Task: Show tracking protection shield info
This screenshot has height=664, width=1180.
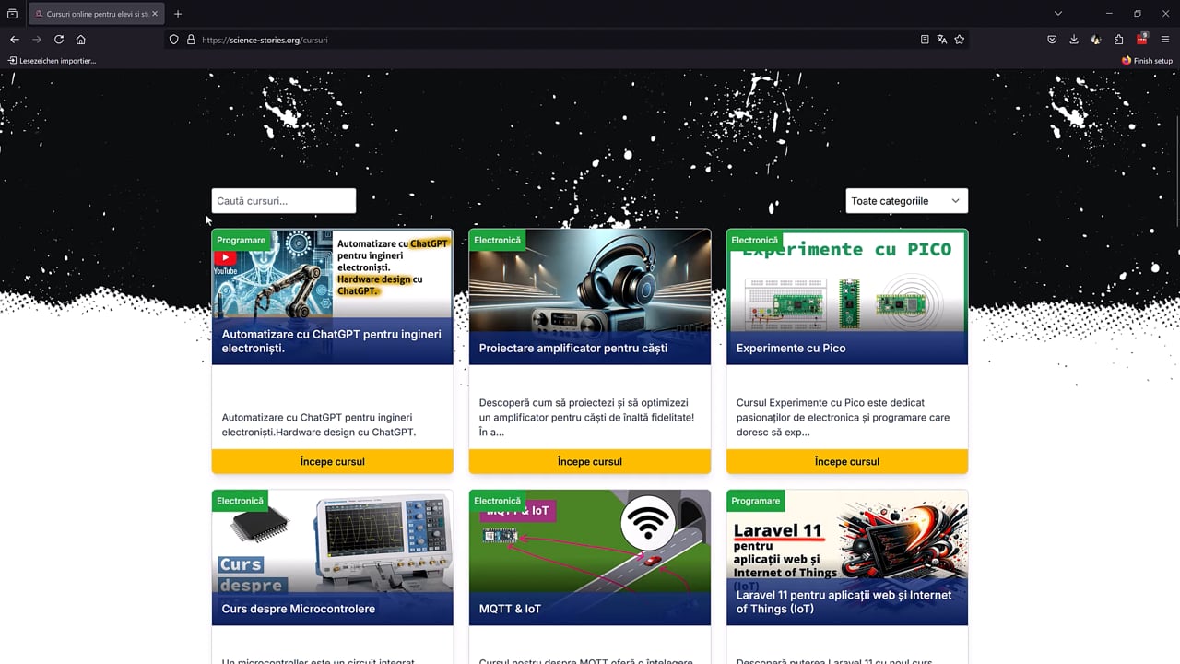Action: tap(174, 40)
